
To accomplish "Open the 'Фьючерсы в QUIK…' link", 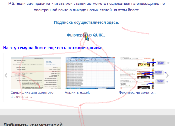I will pyautogui.click(x=86, y=35).
